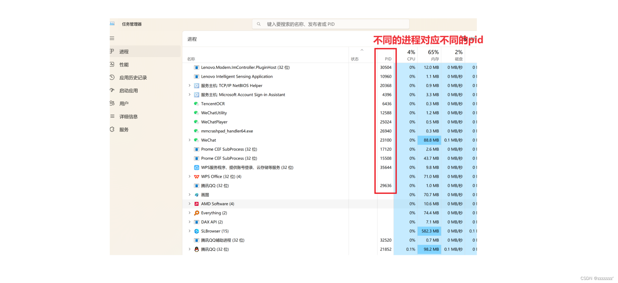
Task: Click the search magnifier icon
Action: click(259, 24)
